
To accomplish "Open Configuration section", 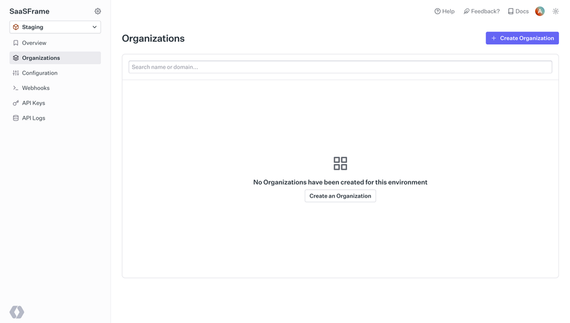I will tap(55, 73).
